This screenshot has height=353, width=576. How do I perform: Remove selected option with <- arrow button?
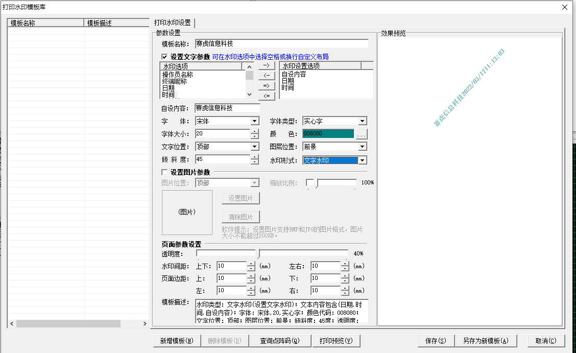267,75
